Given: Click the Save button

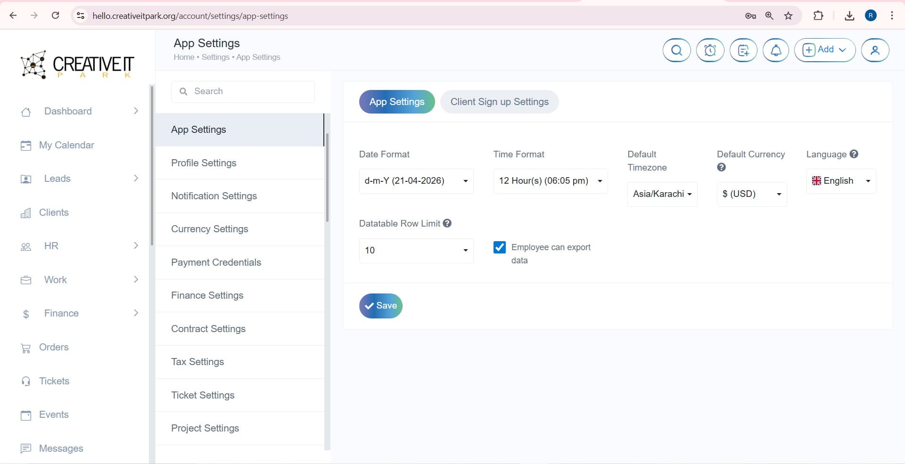Looking at the screenshot, I should coord(381,306).
